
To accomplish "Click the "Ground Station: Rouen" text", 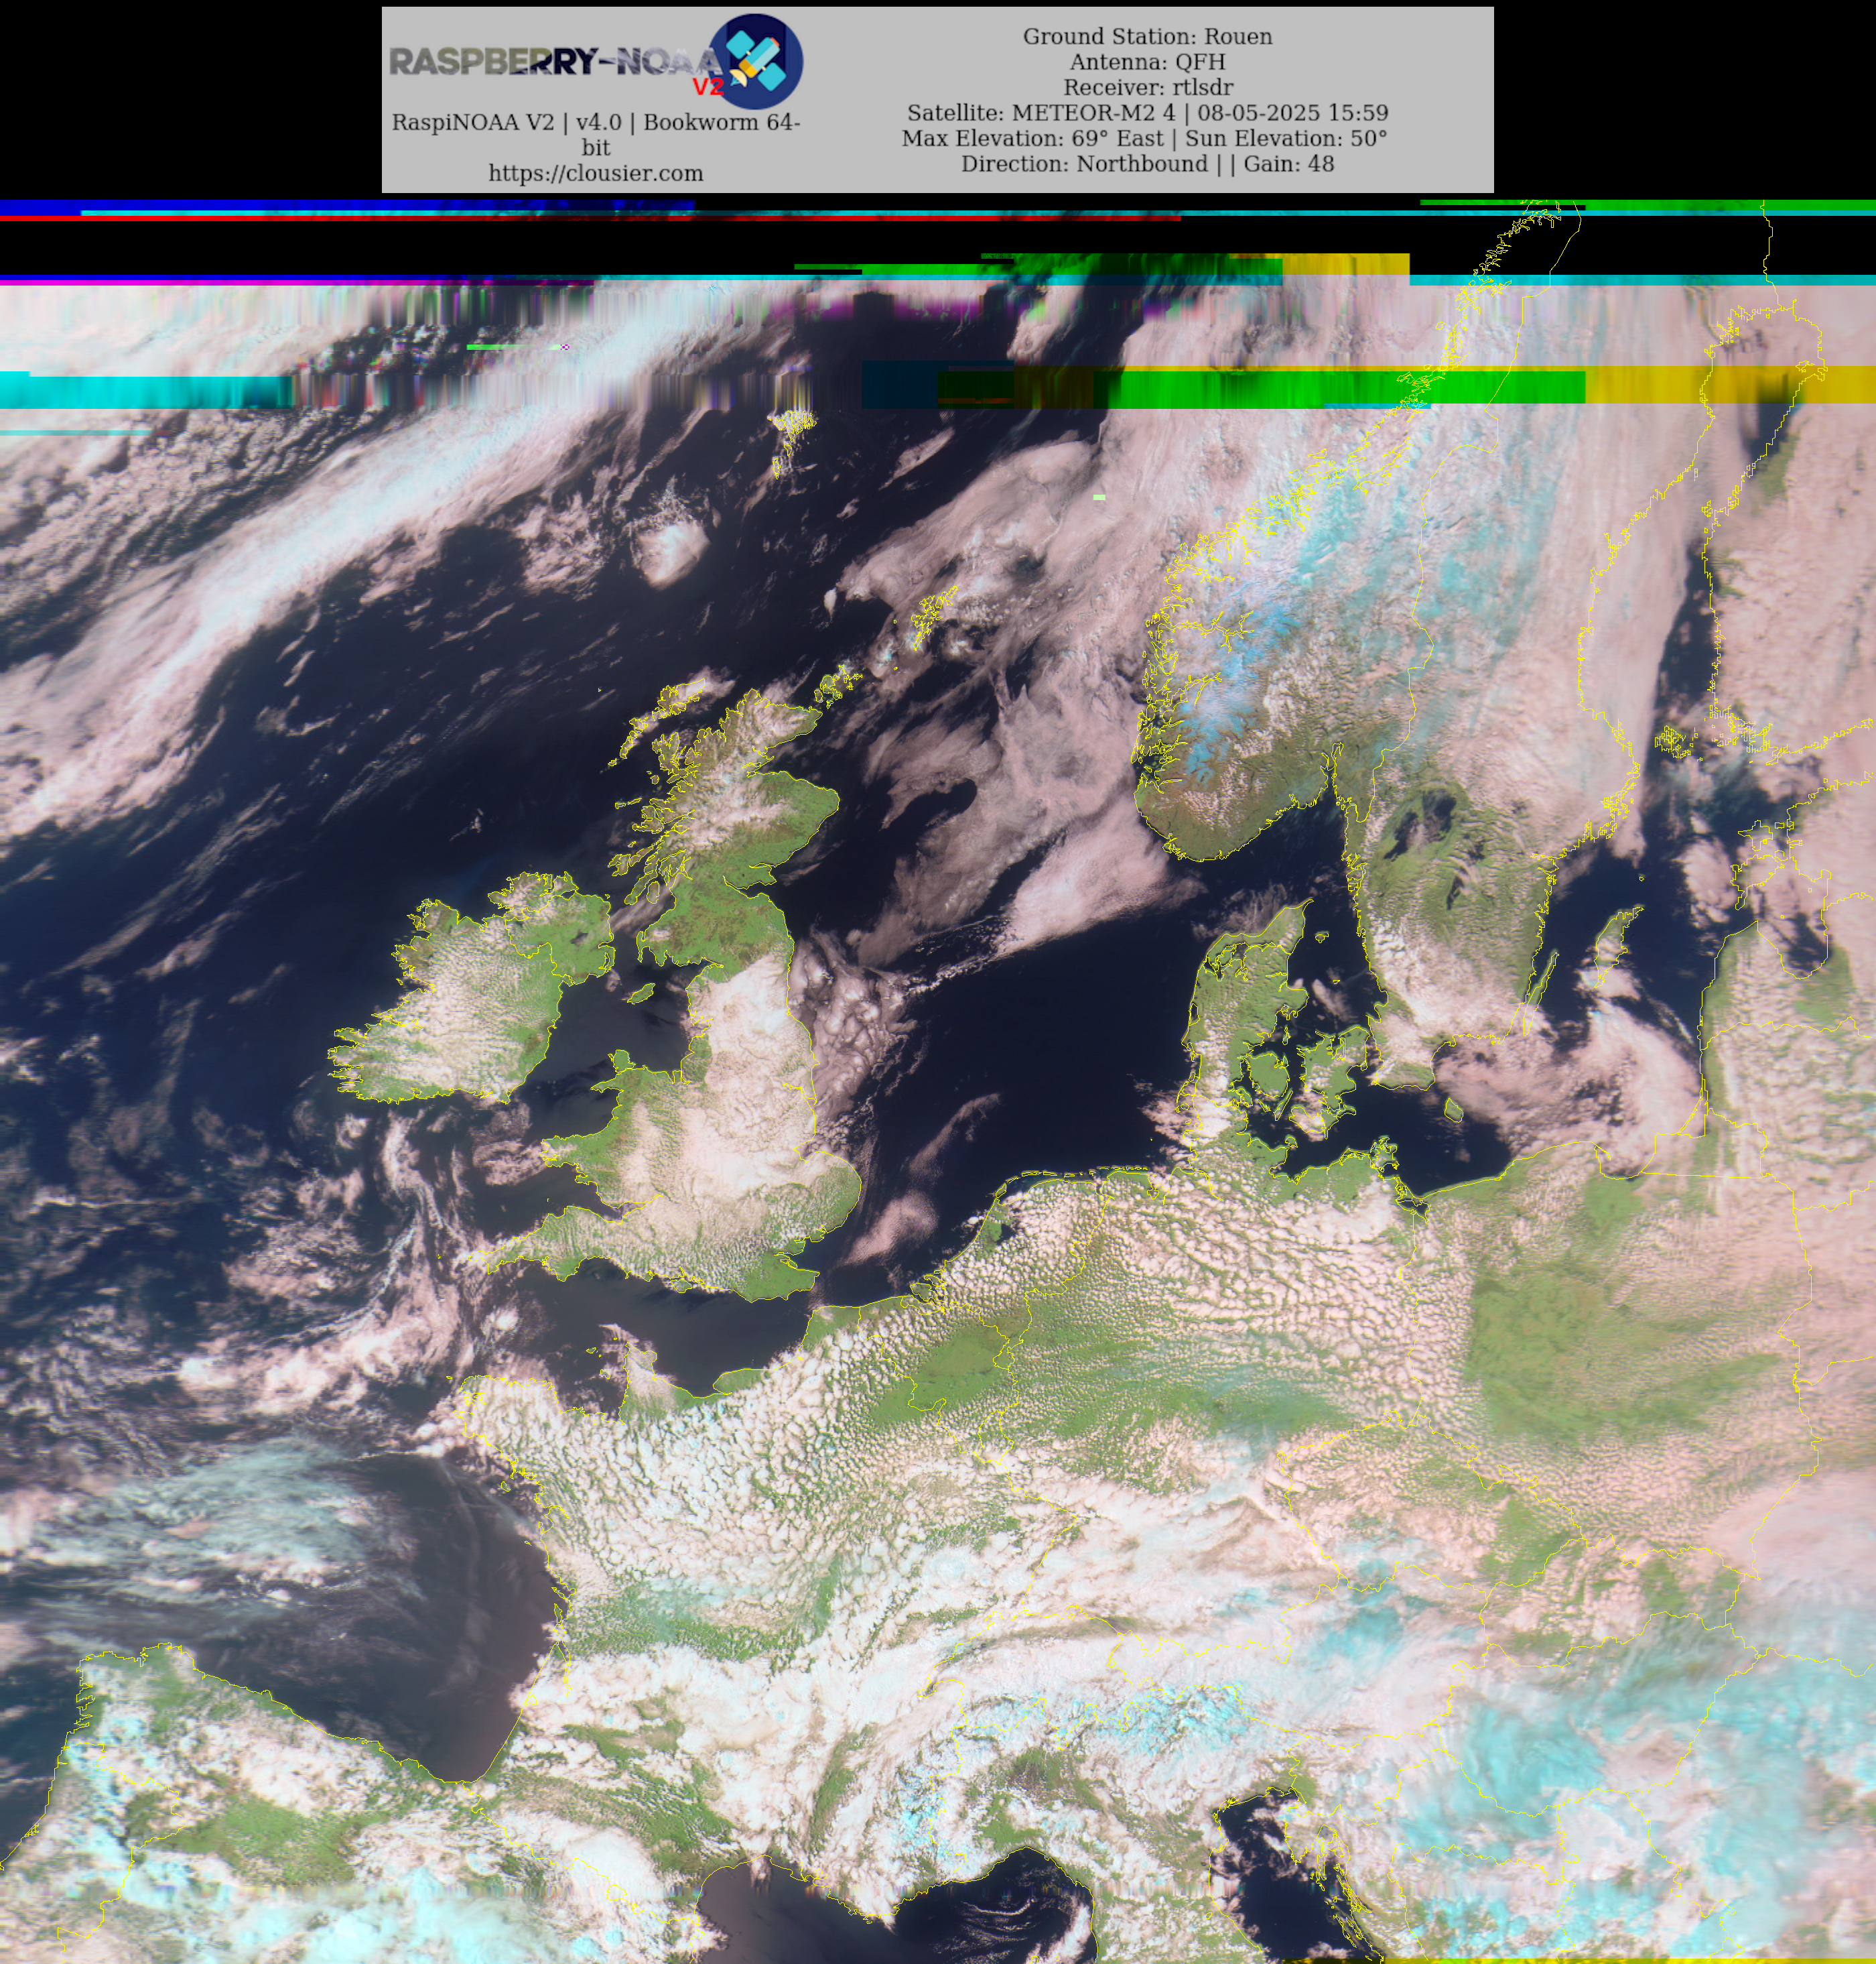I will pos(1147,36).
